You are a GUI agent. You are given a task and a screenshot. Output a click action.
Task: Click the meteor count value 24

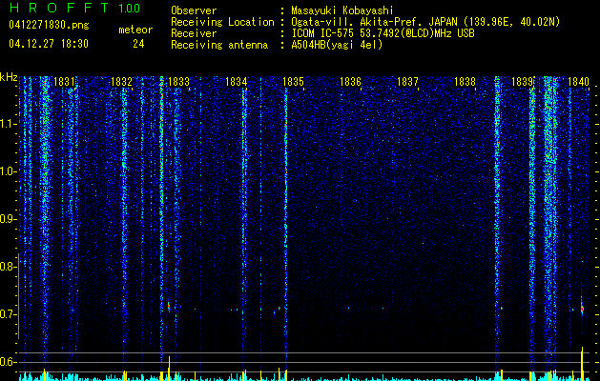(138, 44)
